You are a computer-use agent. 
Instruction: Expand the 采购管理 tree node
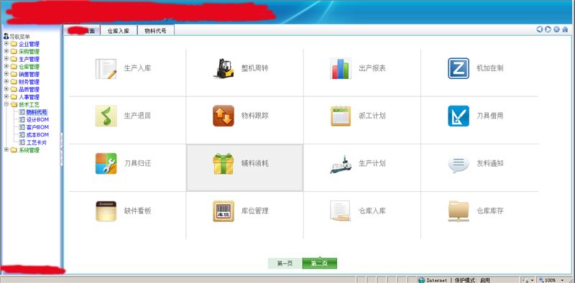click(6, 51)
